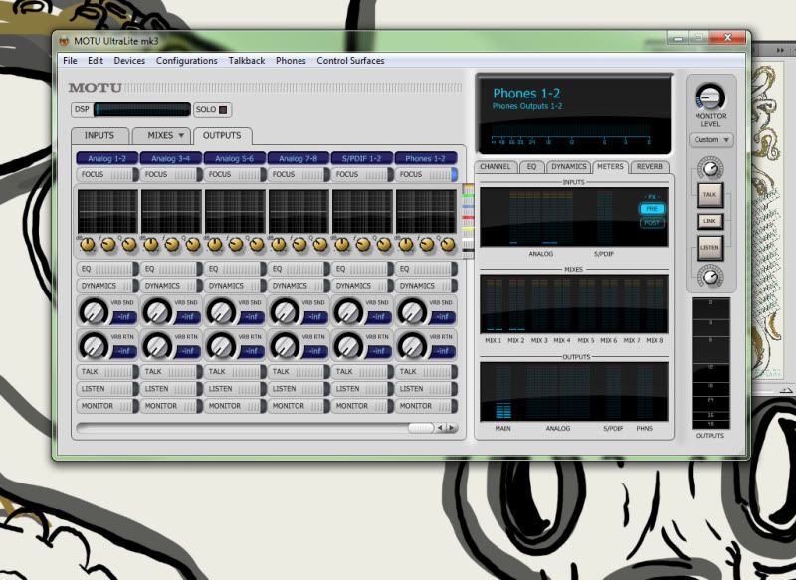Select the green EQ band color tab
Image resolution: width=796 pixels, height=580 pixels.
pos(468,195)
